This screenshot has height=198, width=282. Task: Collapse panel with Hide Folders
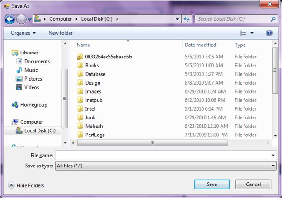pyautogui.click(x=26, y=185)
